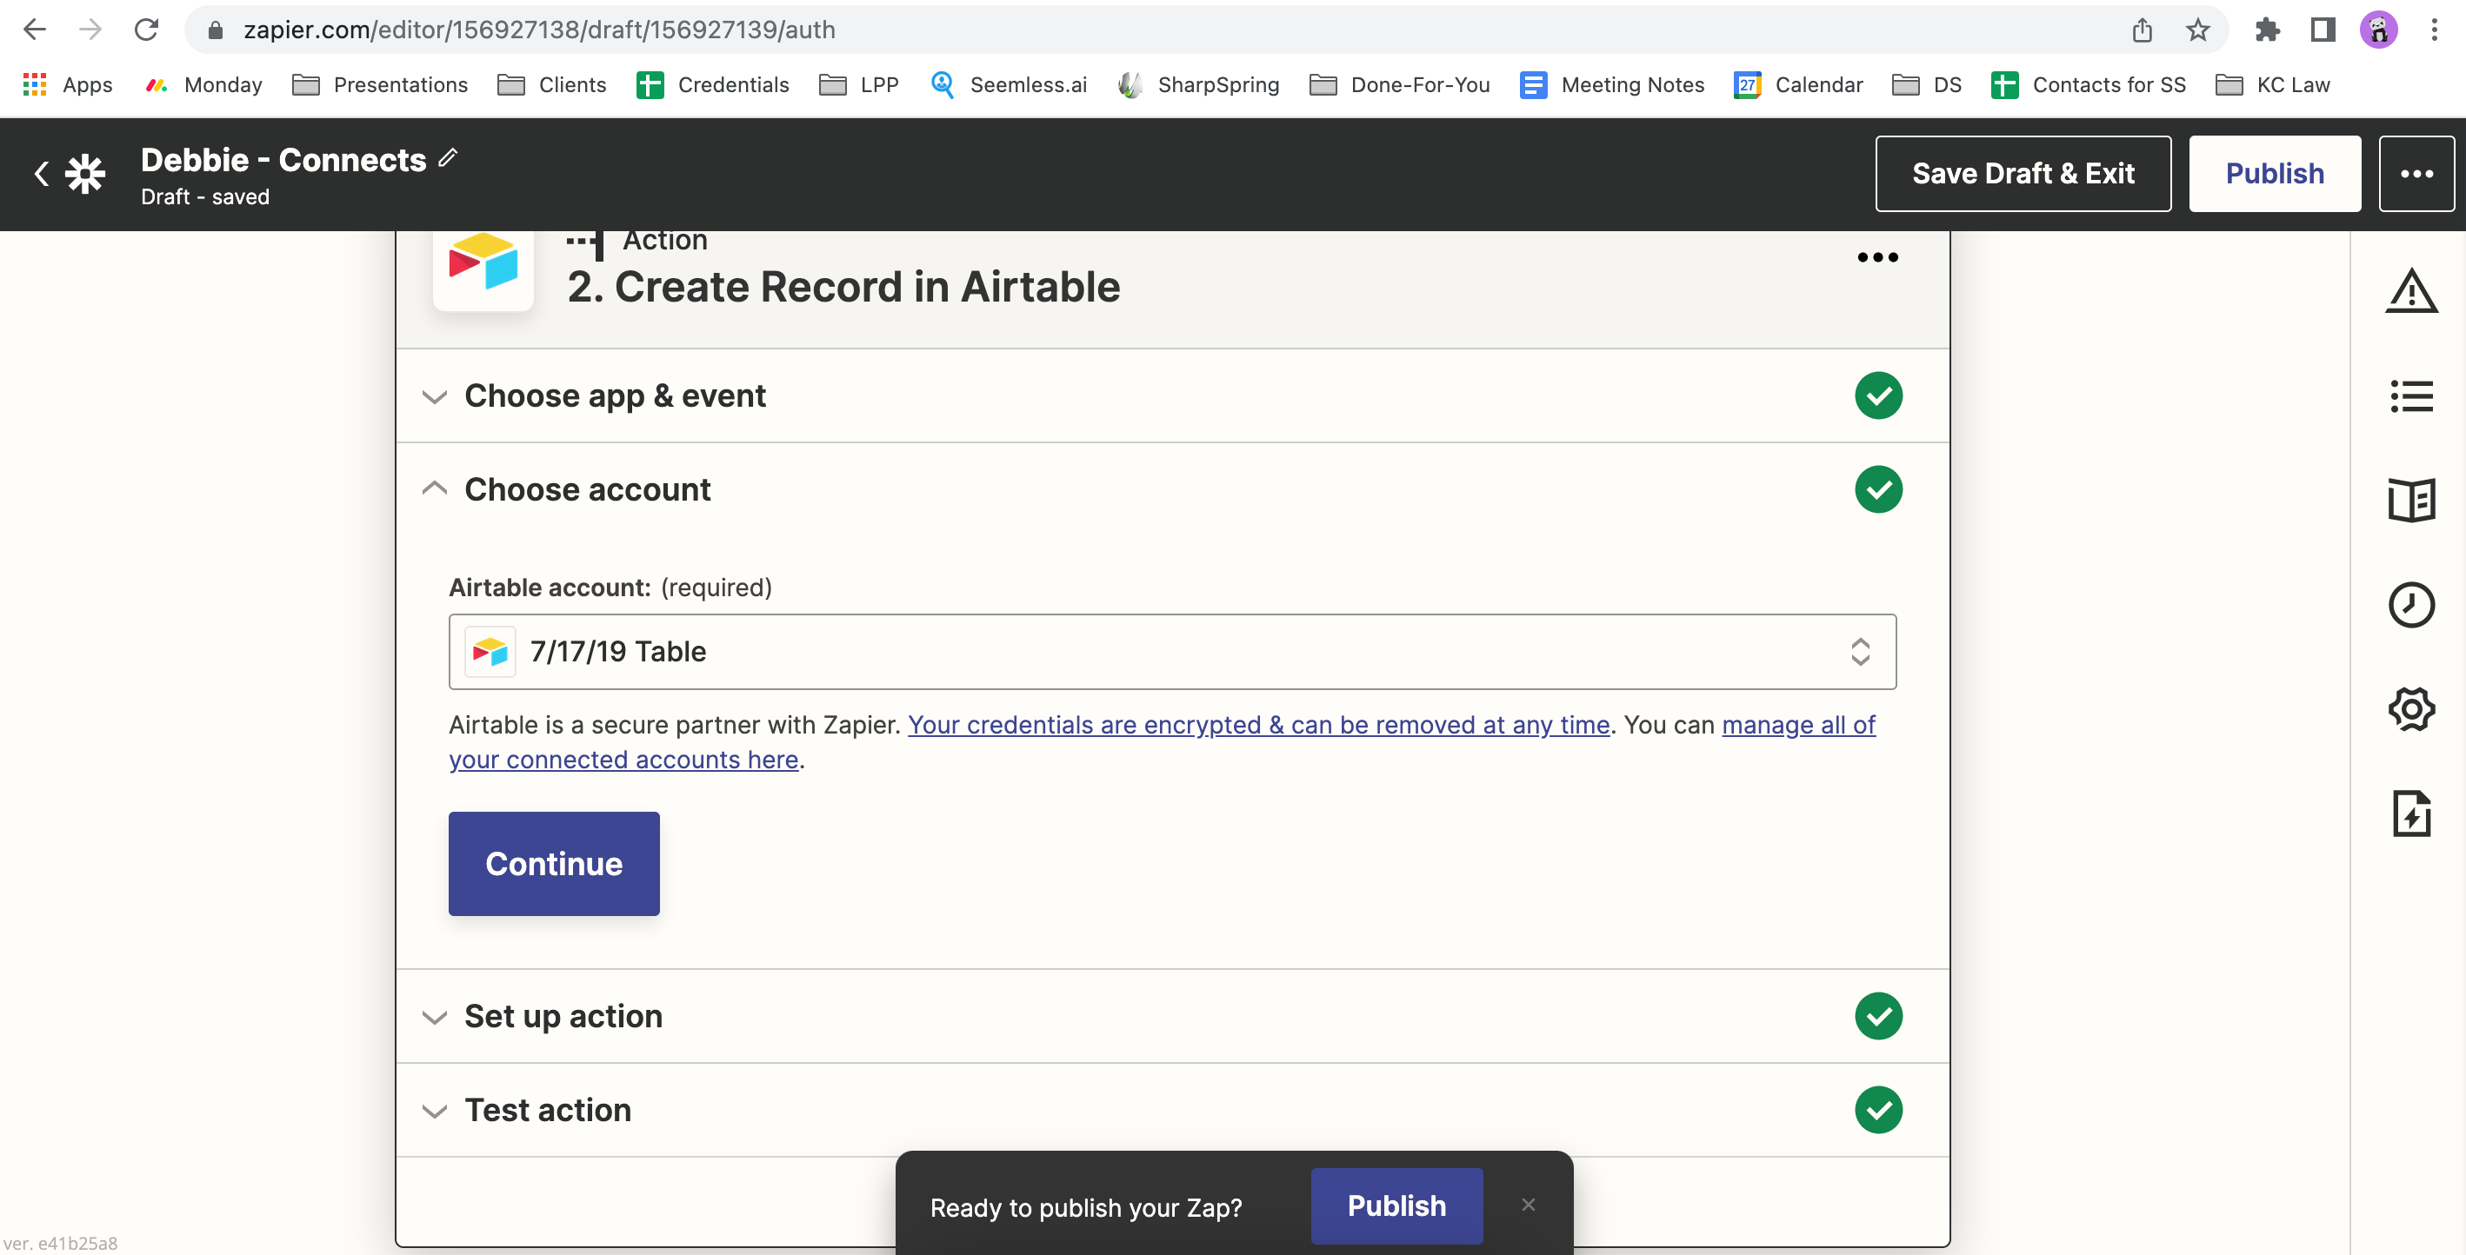Image resolution: width=2466 pixels, height=1255 pixels.
Task: Open the Zap settings gear icon
Action: coord(2410,710)
